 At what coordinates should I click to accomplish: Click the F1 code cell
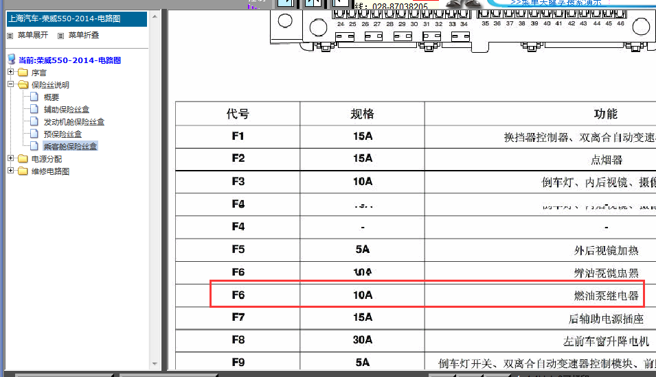click(x=238, y=136)
